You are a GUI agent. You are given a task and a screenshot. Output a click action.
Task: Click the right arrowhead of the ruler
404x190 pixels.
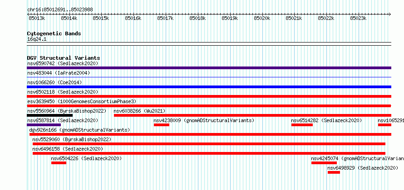(390, 14)
